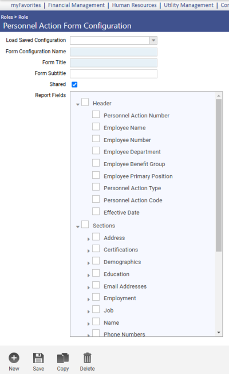Uncheck the Shared checkbox
Screen dimensions: 229x374
coord(74,84)
